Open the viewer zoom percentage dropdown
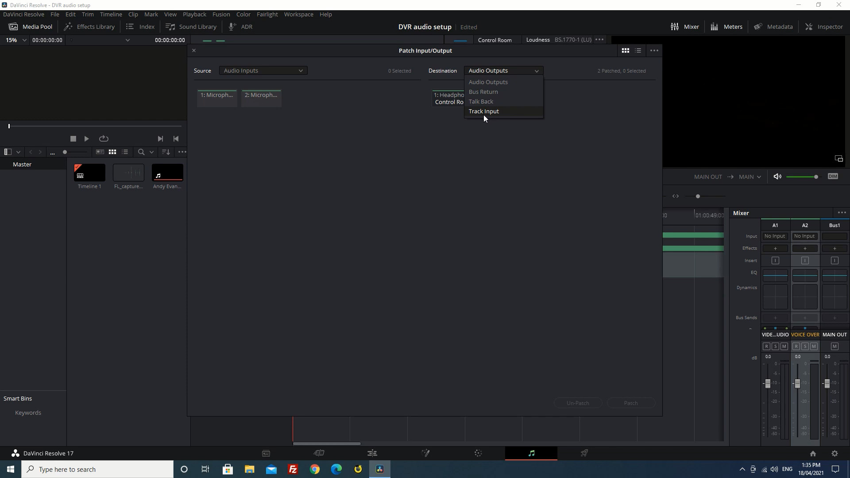Image resolution: width=850 pixels, height=478 pixels. (16, 40)
